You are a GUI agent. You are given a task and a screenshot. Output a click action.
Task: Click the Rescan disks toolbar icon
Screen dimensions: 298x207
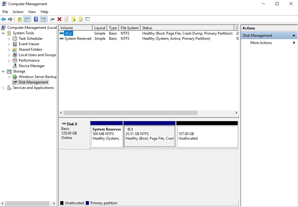click(x=52, y=19)
